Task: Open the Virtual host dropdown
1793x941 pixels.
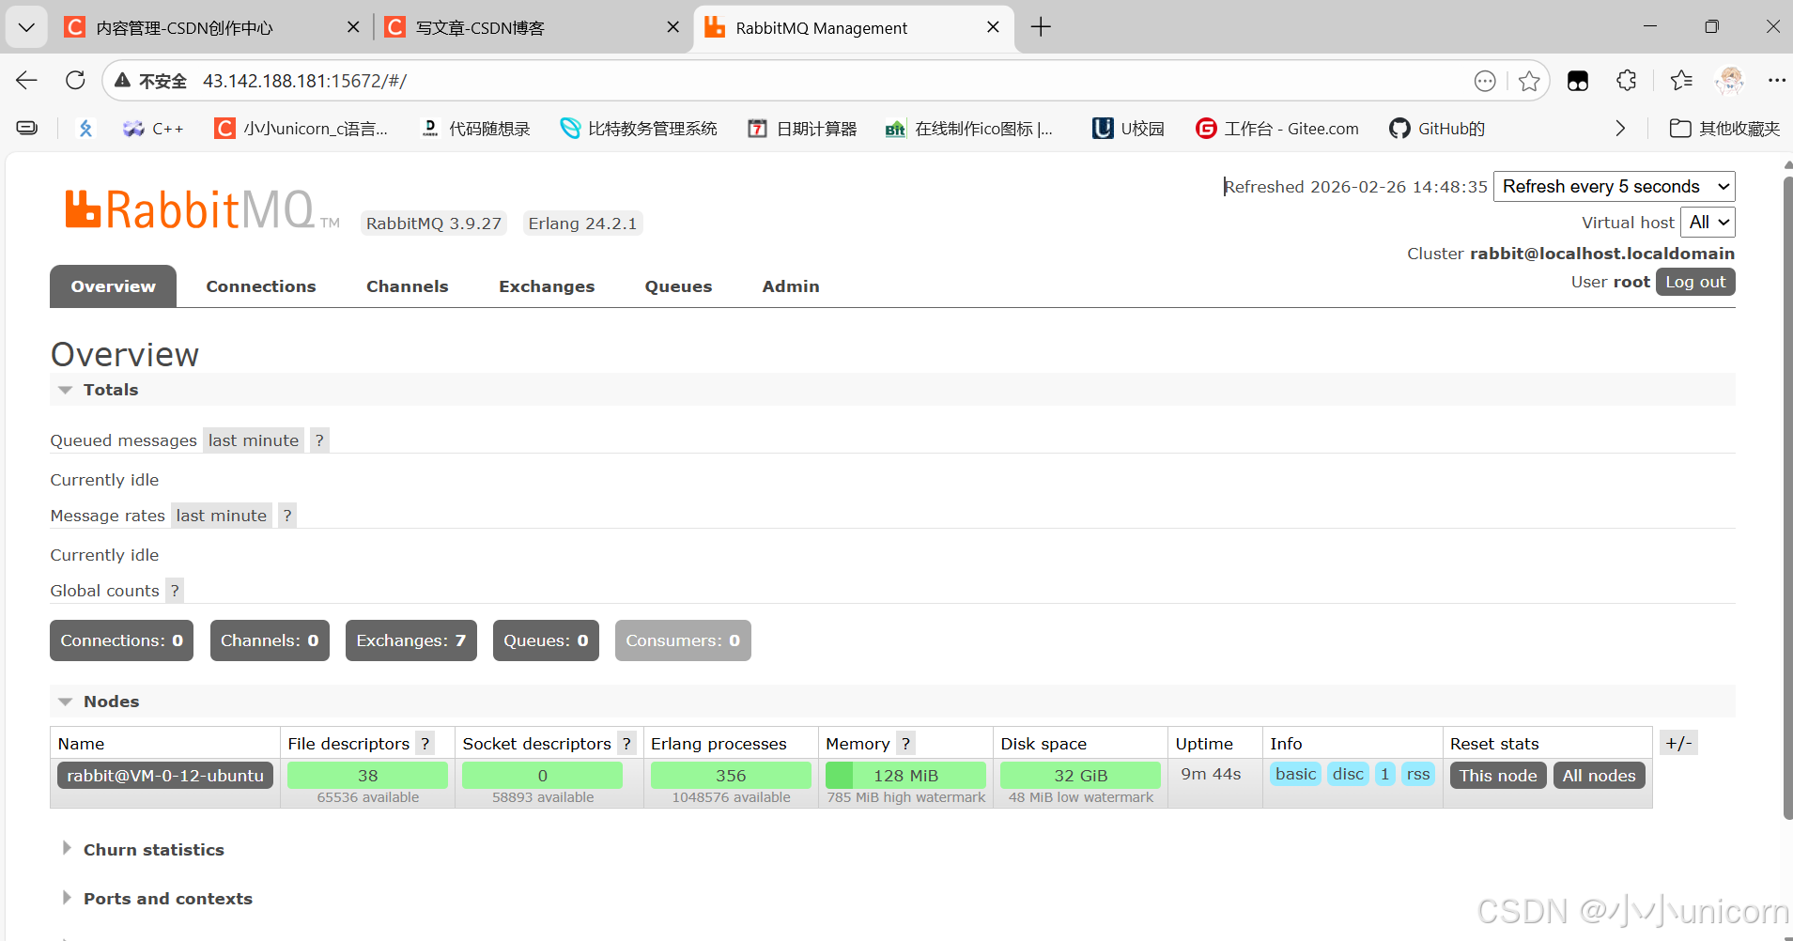Action: tap(1708, 223)
